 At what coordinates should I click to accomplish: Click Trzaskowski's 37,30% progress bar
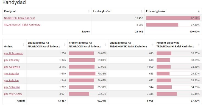pos(173,25)
